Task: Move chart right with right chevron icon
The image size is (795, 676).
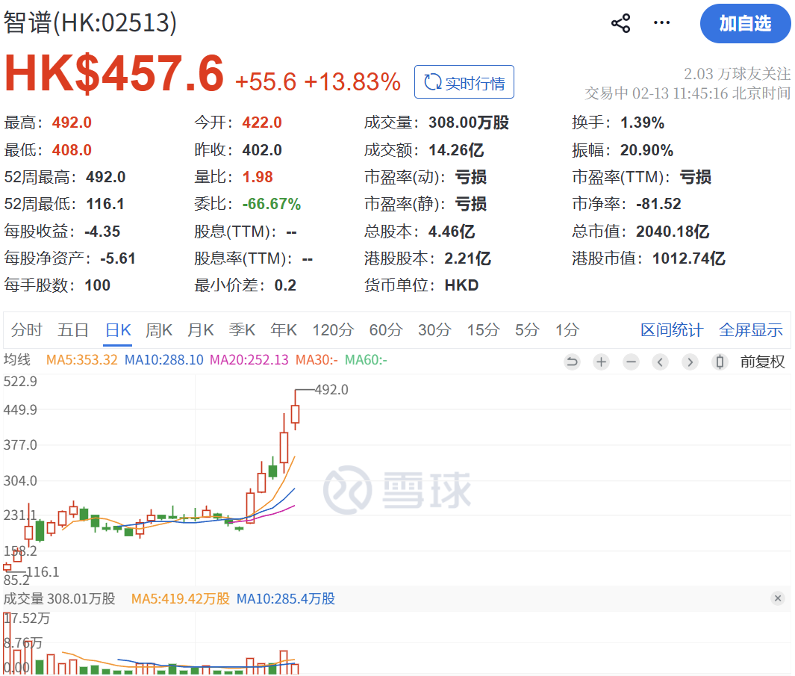Action: click(690, 362)
